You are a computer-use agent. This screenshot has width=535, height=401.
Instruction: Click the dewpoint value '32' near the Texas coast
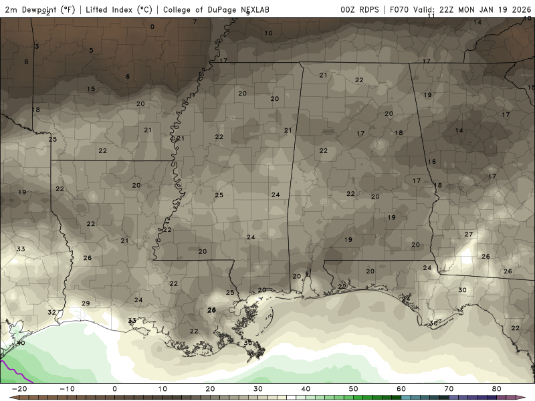click(x=51, y=312)
